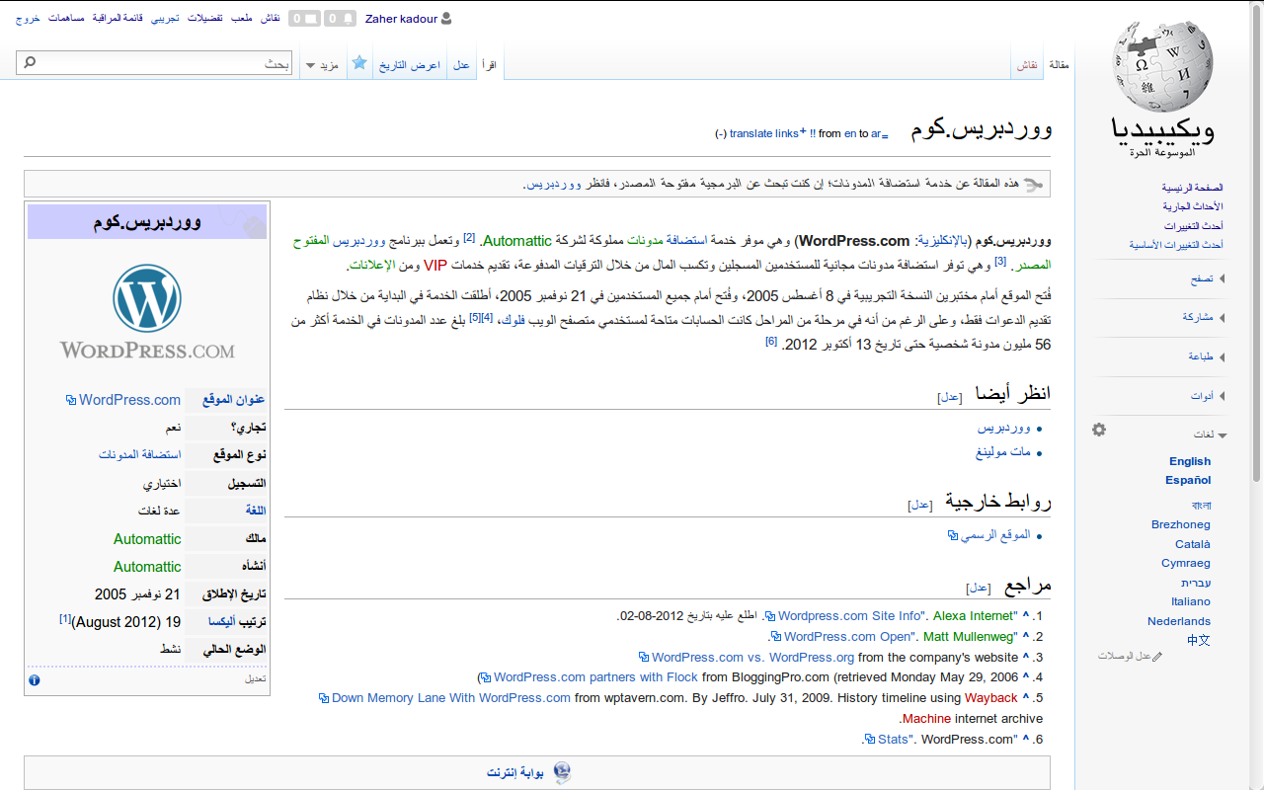Edit the مراجع references section
The image size is (1264, 790).
[x=978, y=588]
